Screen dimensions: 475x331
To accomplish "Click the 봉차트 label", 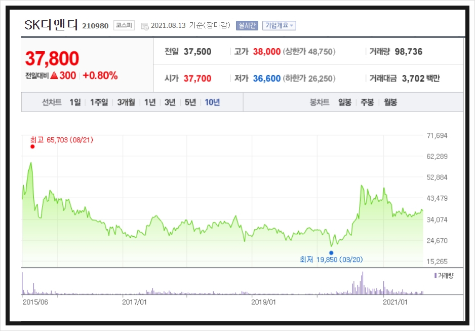I will (x=320, y=102).
